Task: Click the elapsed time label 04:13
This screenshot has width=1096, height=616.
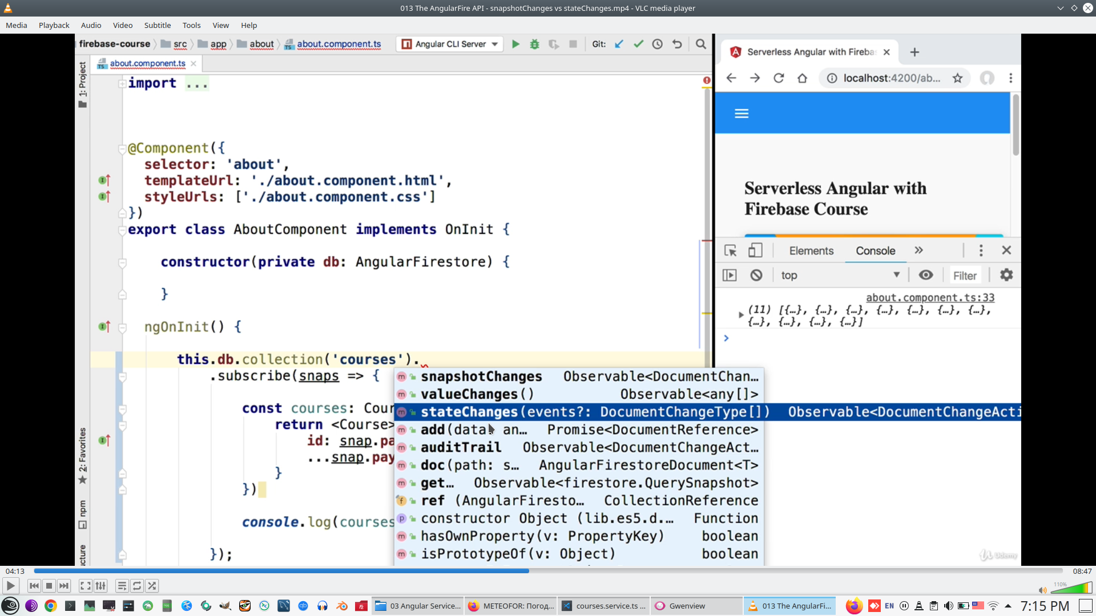Action: (15, 571)
